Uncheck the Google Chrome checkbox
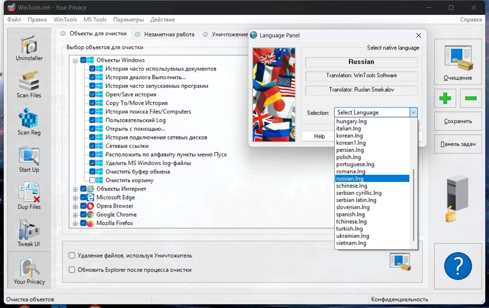489x308 pixels. pyautogui.click(x=83, y=215)
